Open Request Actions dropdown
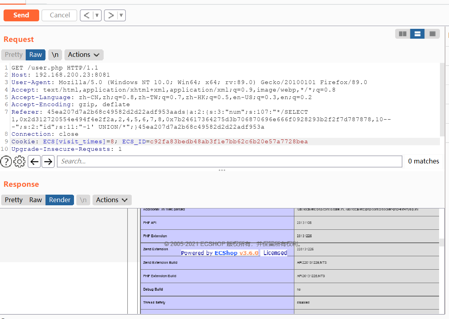 84,54
